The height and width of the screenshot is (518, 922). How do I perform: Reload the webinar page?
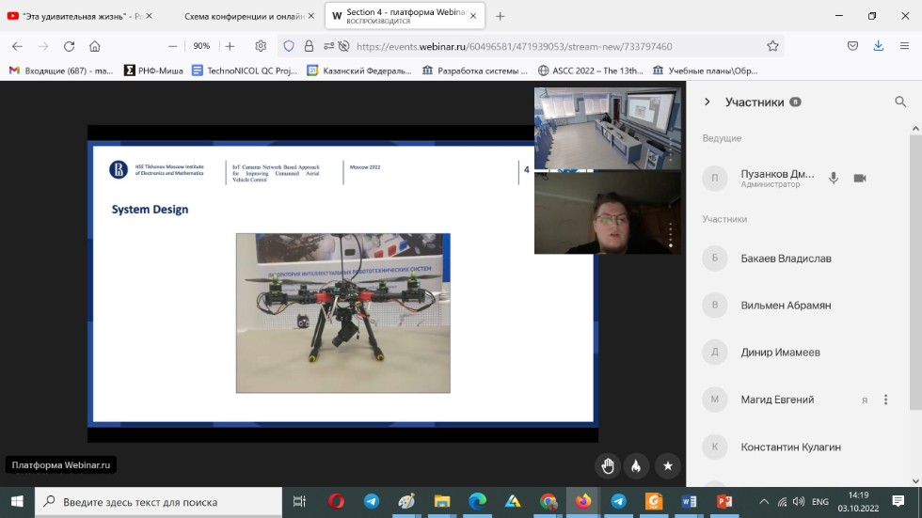pos(69,46)
